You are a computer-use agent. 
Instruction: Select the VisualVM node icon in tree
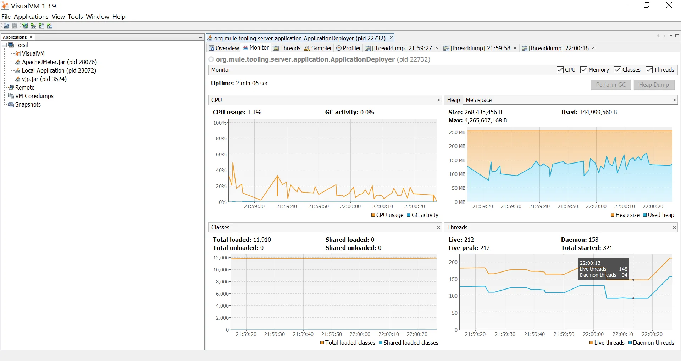(x=18, y=53)
